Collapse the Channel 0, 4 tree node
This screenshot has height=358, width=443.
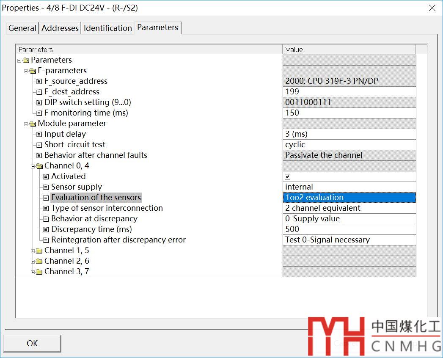33,166
